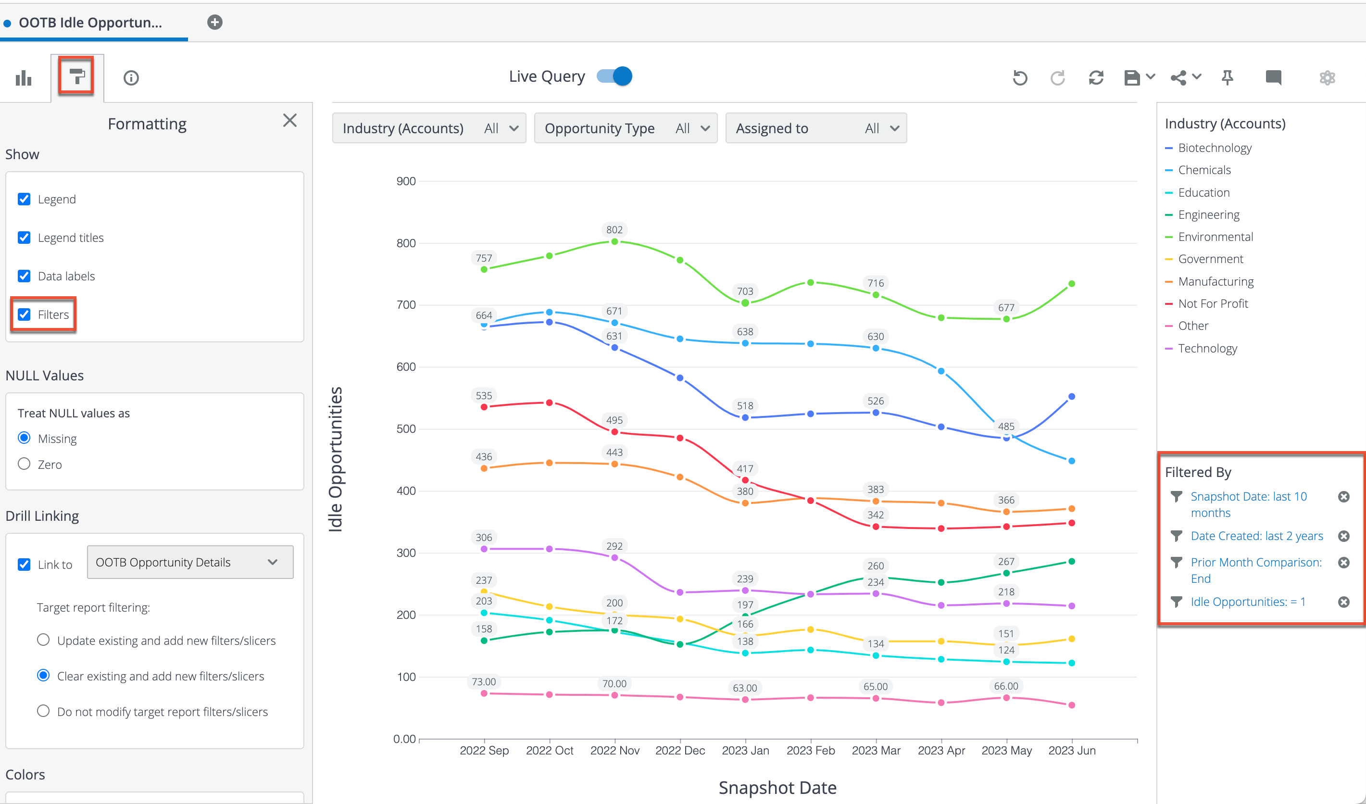Pin the report with pushpin icon

click(x=1227, y=78)
